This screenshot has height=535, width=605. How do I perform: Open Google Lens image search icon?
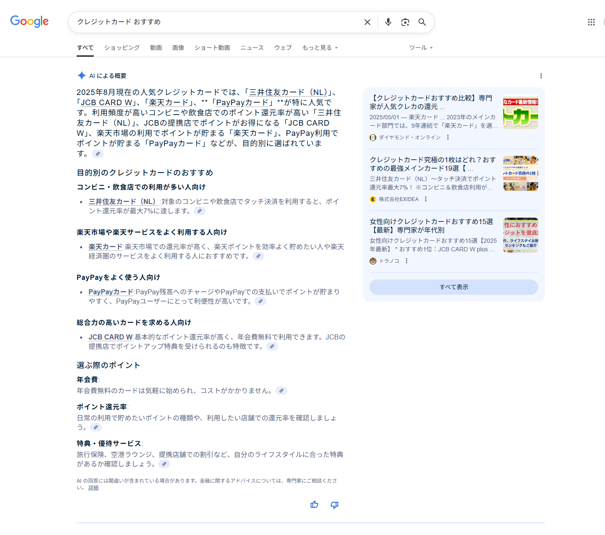[405, 22]
